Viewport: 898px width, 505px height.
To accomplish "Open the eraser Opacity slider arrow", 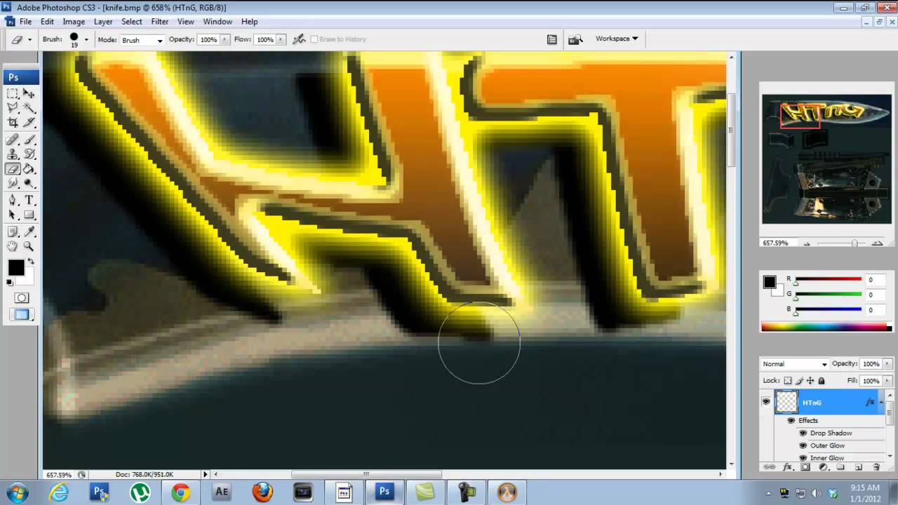I will (x=225, y=40).
